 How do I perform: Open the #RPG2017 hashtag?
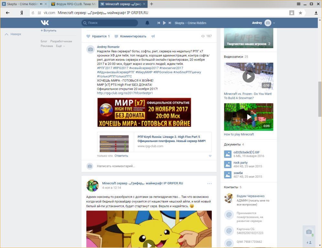[x=121, y=68]
